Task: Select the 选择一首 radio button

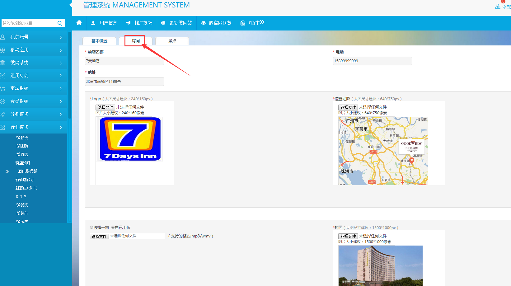Action: (91, 227)
